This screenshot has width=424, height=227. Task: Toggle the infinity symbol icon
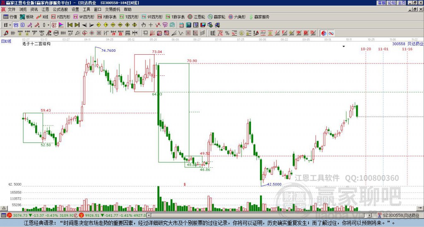pyautogui.click(x=331, y=33)
